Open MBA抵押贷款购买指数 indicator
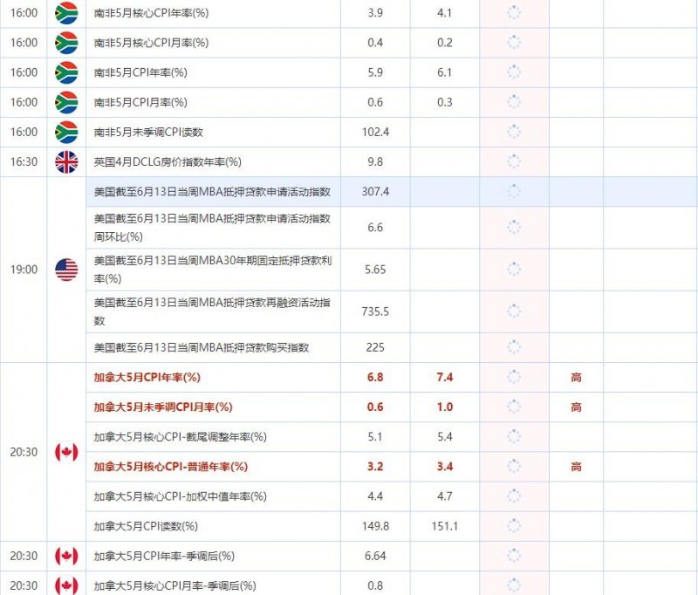This screenshot has height=595, width=698. pos(202,347)
